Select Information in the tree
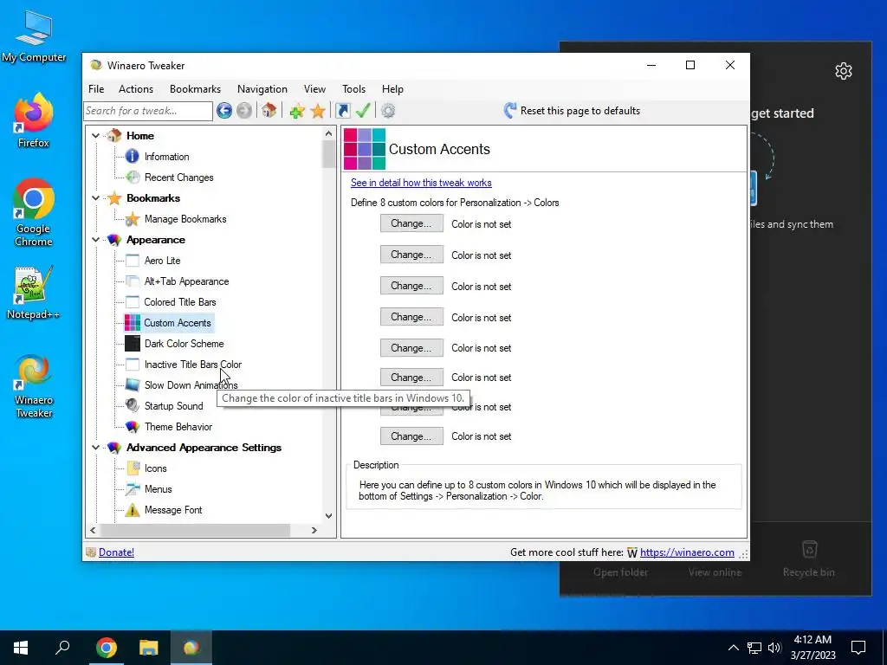The width and height of the screenshot is (887, 665). 166,157
